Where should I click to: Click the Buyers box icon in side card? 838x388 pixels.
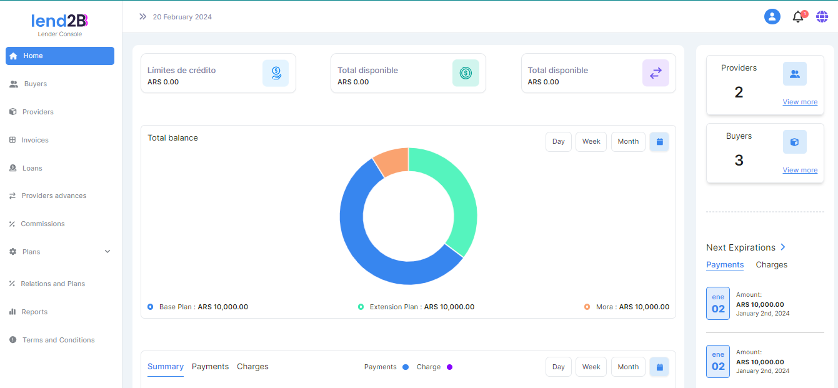click(x=794, y=142)
